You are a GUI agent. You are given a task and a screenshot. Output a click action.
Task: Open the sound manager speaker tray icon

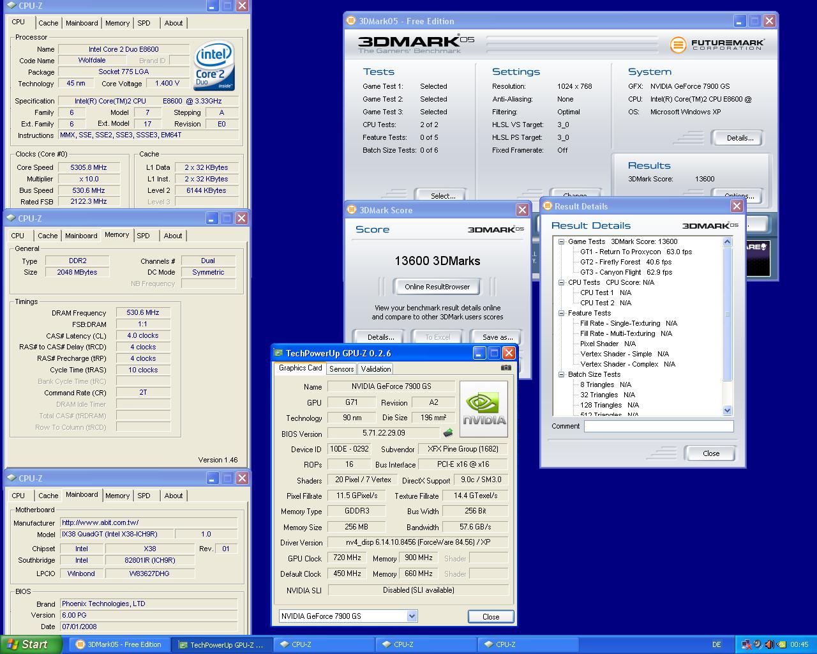coord(758,644)
